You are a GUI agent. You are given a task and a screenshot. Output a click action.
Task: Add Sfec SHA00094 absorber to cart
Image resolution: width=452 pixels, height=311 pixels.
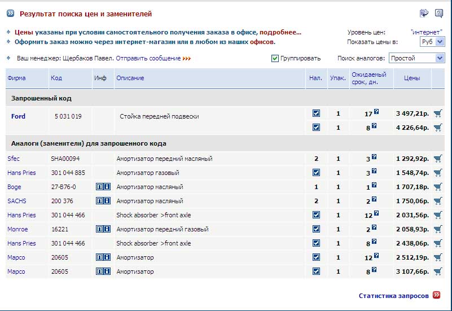click(438, 159)
